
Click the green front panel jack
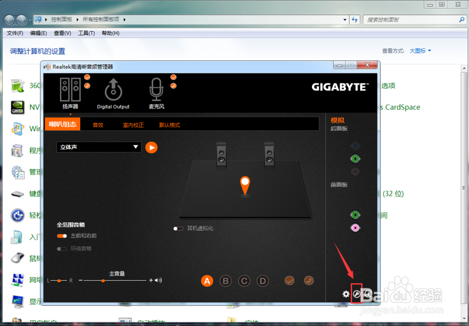click(x=355, y=215)
